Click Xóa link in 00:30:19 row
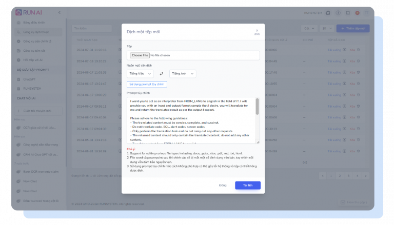Viewport: 394px width, 225px height. click(352, 129)
